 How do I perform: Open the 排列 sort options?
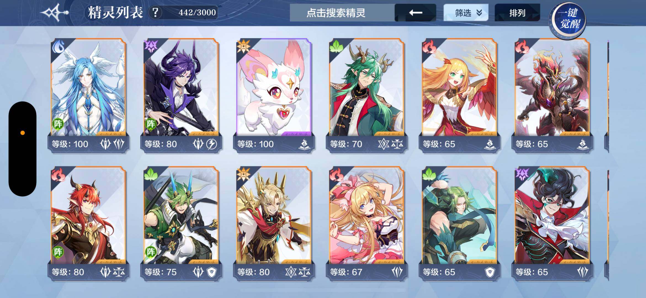tap(517, 13)
